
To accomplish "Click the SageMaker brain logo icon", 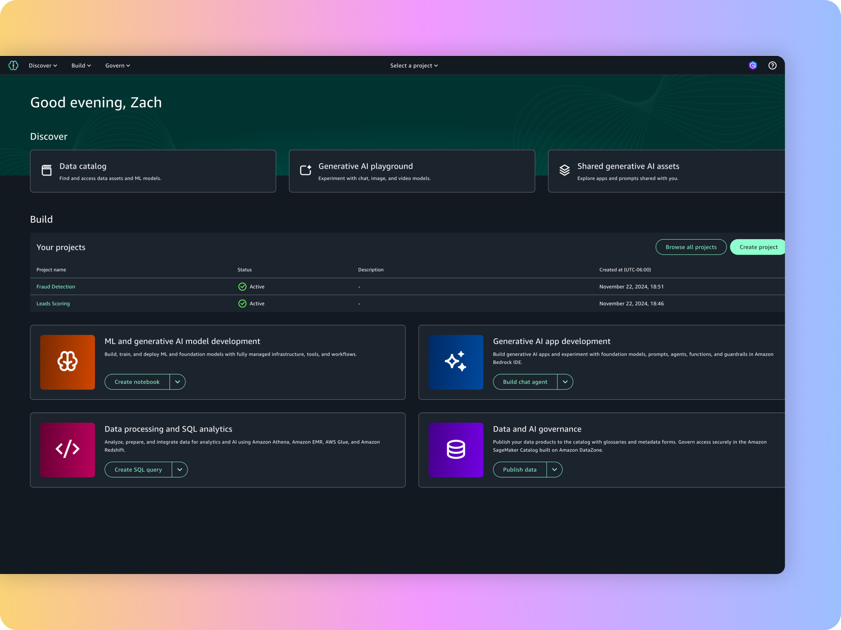I will 13,65.
